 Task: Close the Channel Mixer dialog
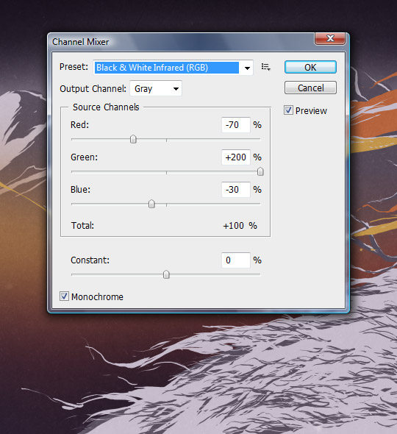[x=330, y=38]
